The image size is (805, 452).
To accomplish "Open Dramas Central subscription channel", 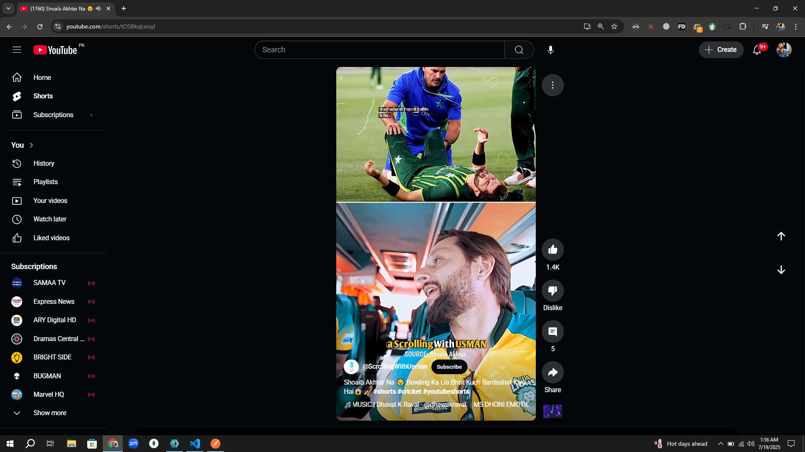I will tap(53, 339).
